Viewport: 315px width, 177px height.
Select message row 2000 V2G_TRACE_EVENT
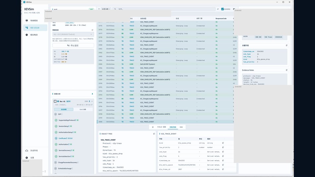click(165, 122)
